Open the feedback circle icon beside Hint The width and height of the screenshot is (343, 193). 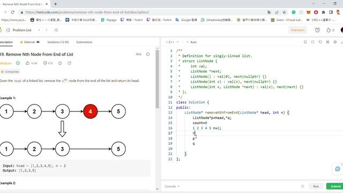click(x=148, y=54)
